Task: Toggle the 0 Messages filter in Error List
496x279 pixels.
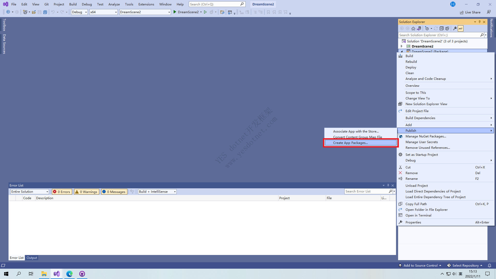Action: 114,192
